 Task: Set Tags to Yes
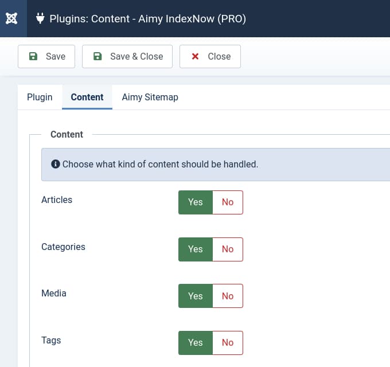click(196, 343)
